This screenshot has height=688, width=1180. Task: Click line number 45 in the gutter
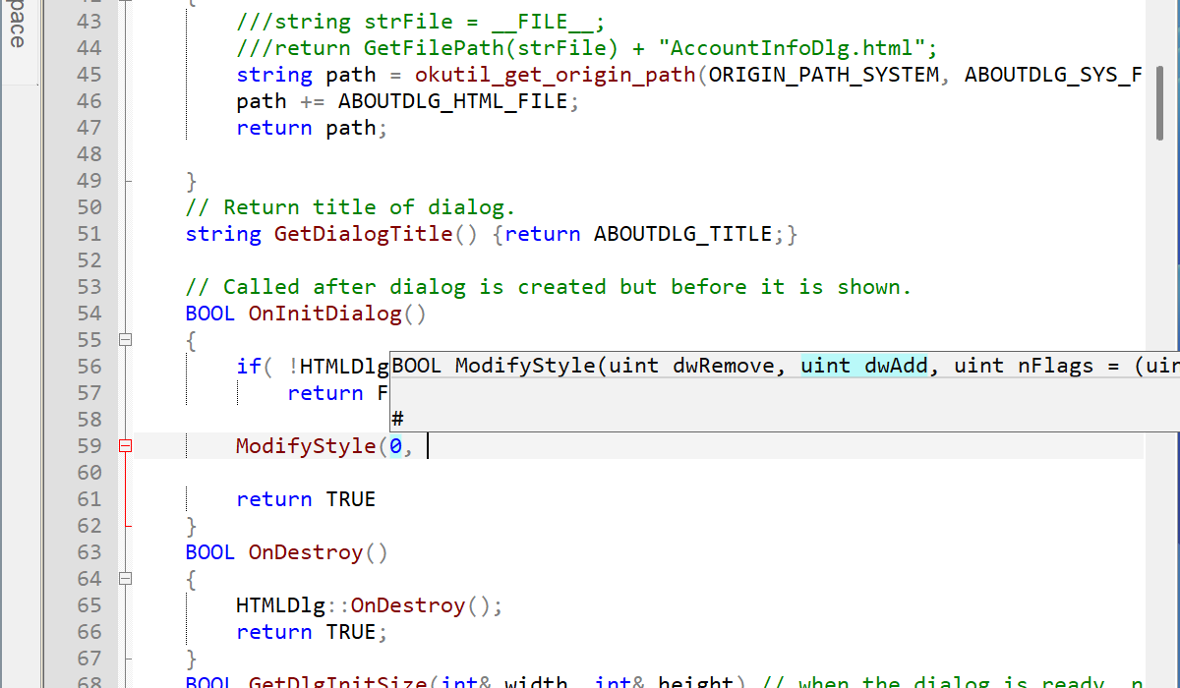pos(88,75)
